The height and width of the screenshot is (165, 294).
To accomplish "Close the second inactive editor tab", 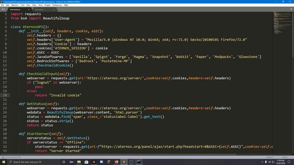I will [x=54, y=9].
